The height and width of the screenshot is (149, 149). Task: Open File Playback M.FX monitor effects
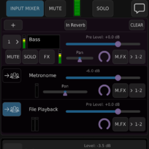pyautogui.click(x=120, y=124)
